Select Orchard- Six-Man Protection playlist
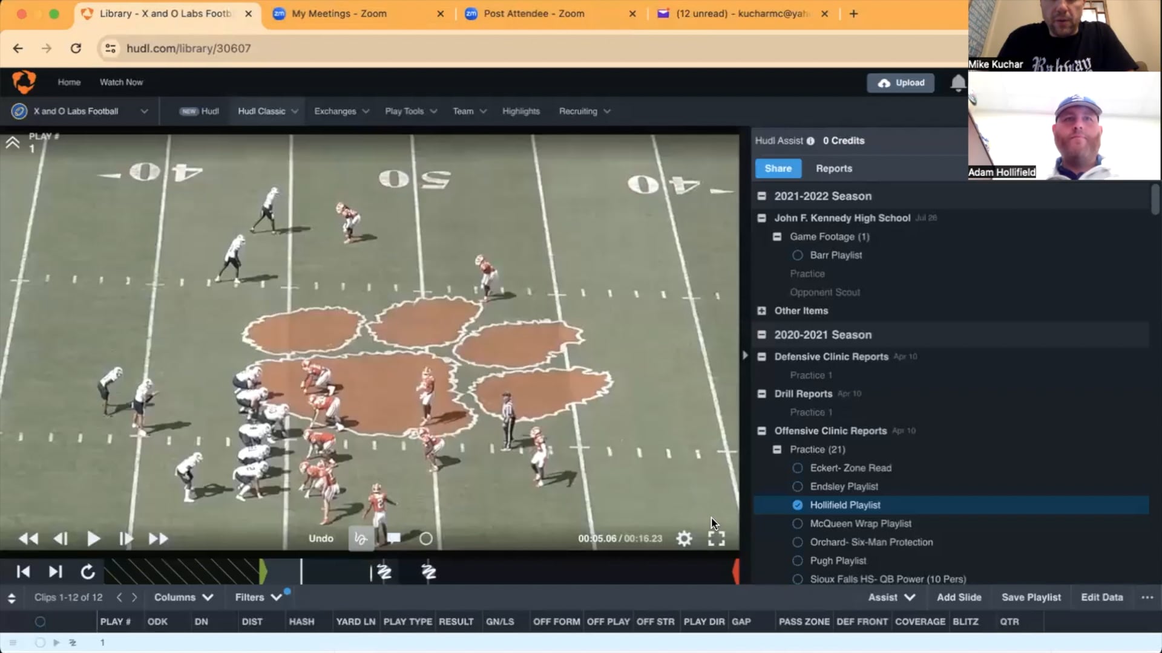 [x=798, y=542]
